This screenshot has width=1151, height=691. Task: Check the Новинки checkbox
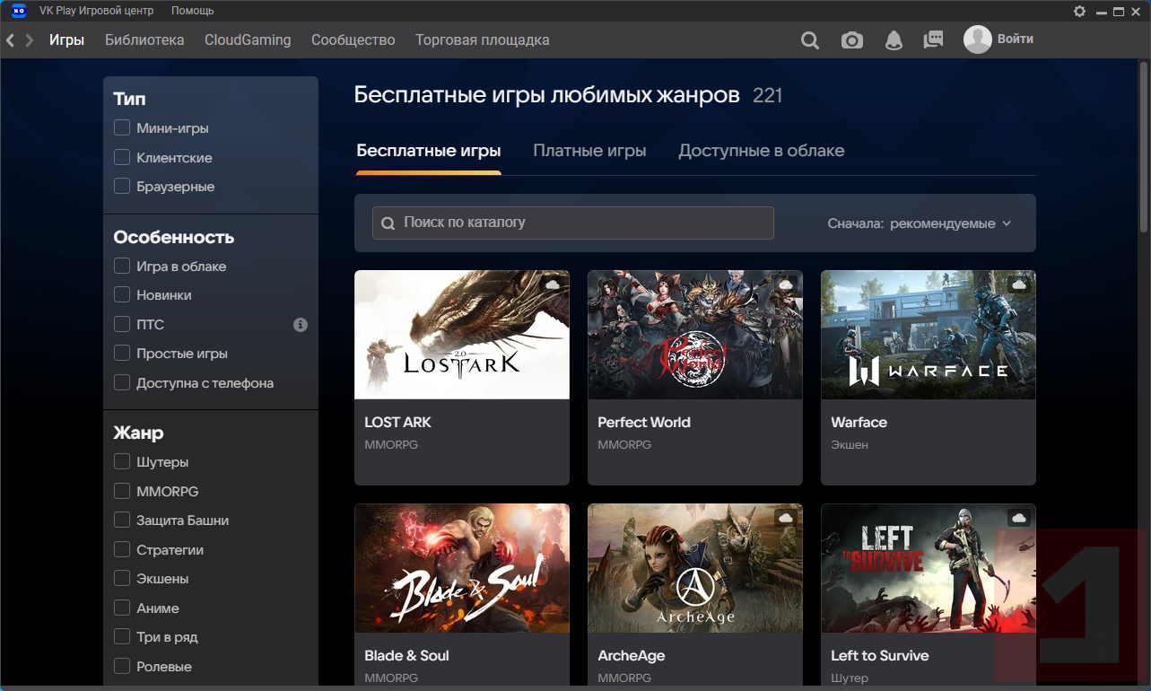point(122,295)
